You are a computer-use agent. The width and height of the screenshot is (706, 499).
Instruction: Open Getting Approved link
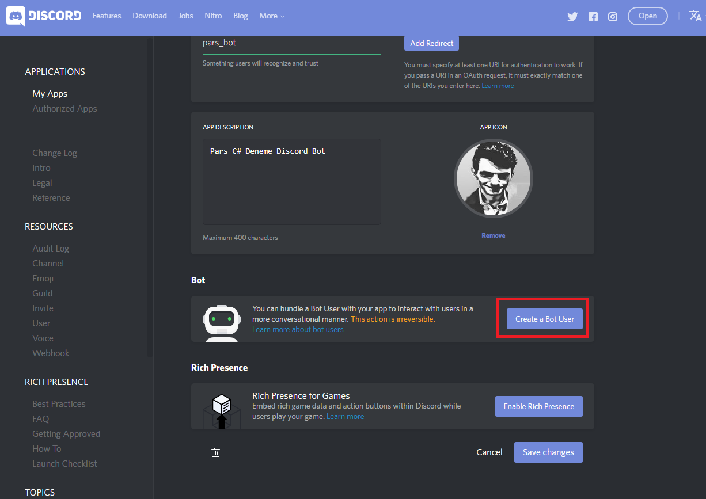coord(66,434)
